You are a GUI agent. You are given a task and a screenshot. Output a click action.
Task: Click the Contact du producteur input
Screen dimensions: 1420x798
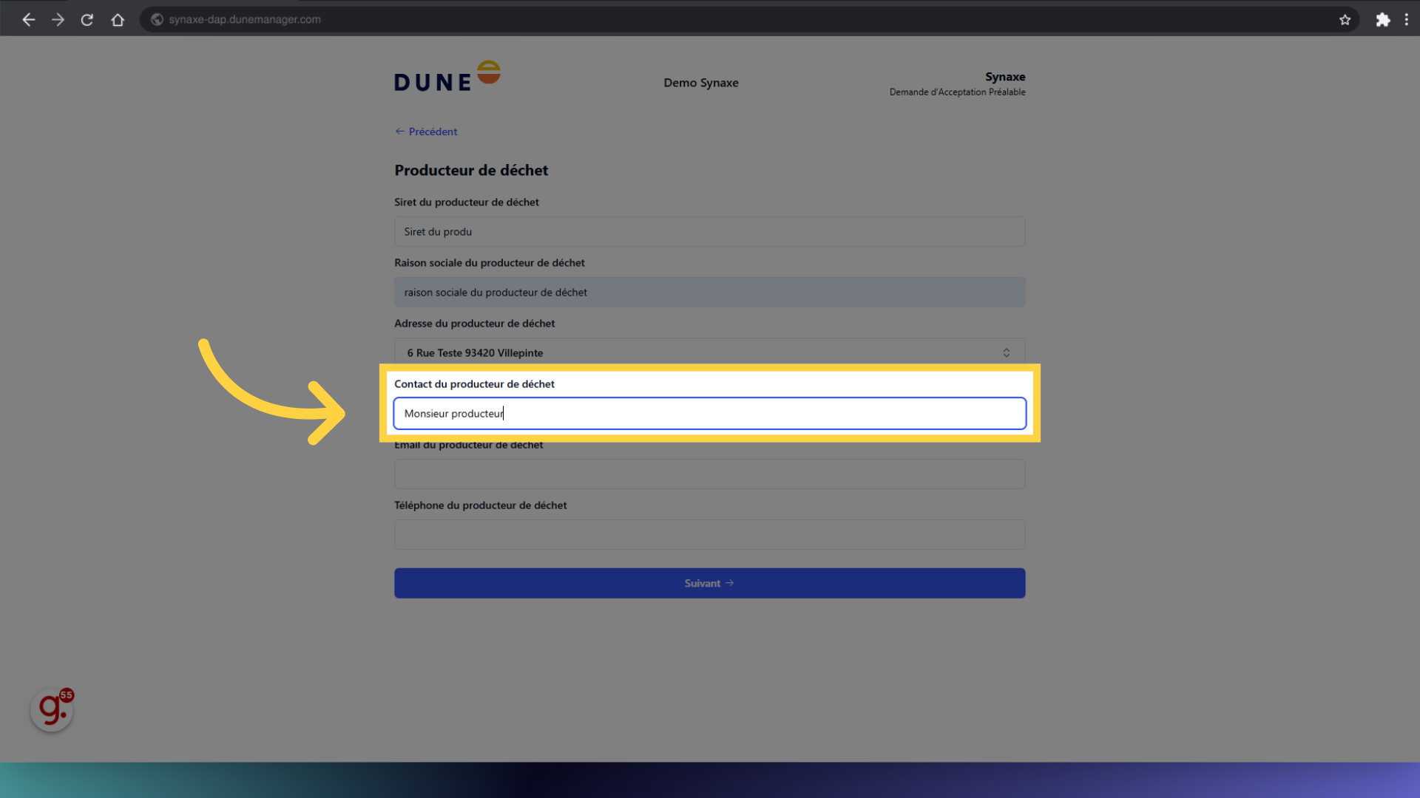709,413
